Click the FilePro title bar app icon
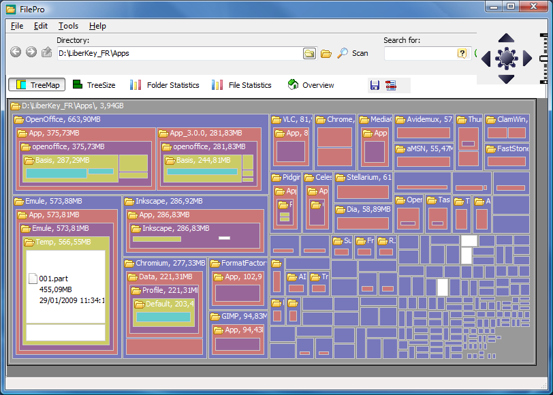The image size is (553, 395). pyautogui.click(x=11, y=9)
